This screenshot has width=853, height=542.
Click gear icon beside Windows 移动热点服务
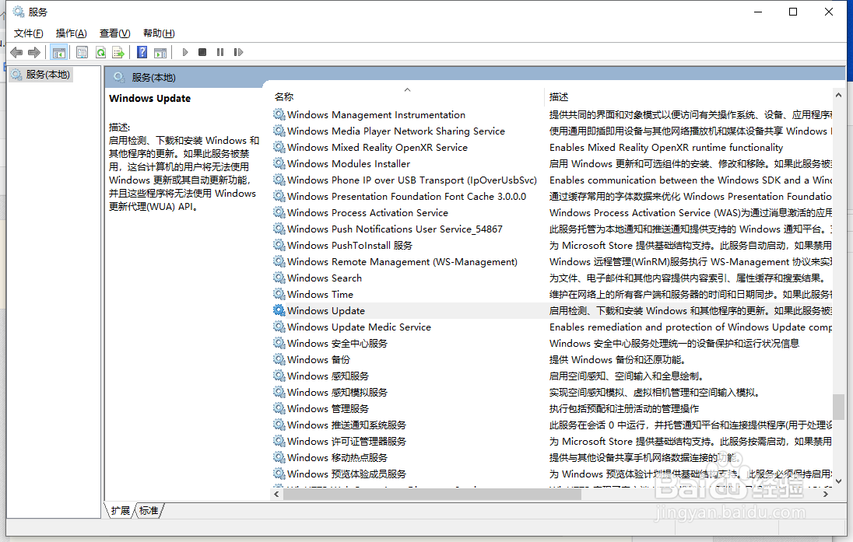[279, 457]
